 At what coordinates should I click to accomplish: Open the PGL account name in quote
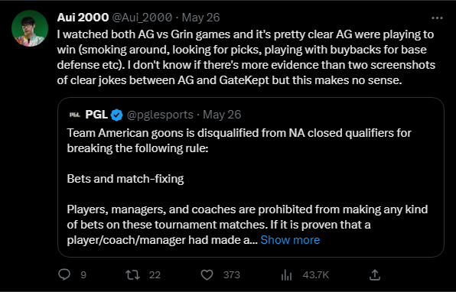point(96,115)
